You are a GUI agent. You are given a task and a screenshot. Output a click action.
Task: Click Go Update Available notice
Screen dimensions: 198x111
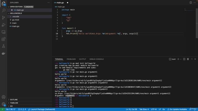(177, 109)
